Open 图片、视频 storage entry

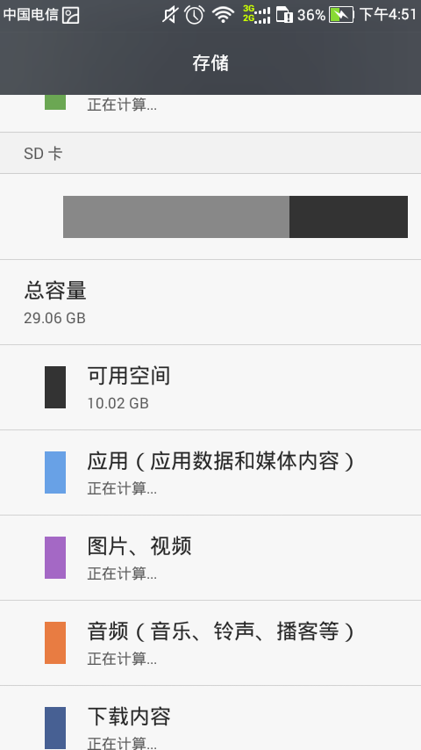coord(210,558)
